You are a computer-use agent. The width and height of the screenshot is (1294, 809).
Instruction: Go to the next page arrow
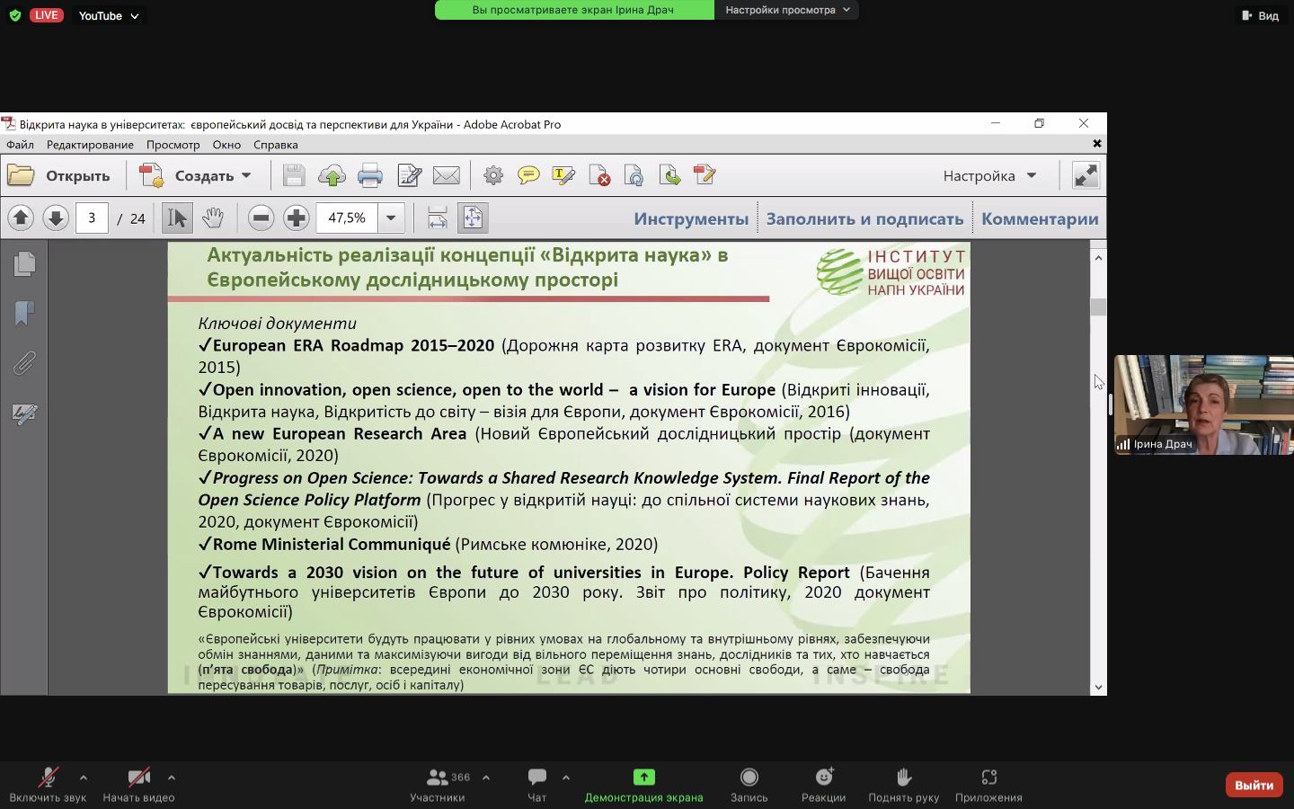tap(56, 218)
